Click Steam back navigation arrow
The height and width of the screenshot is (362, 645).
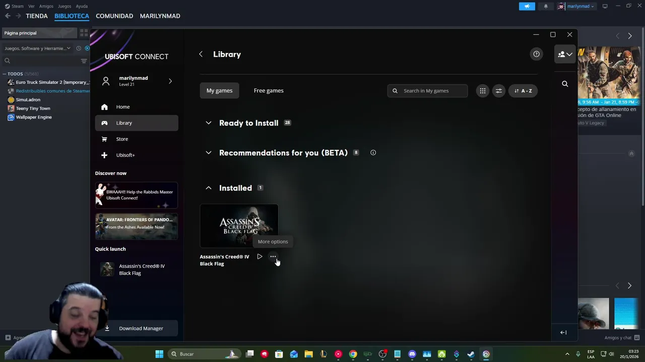(x=8, y=16)
